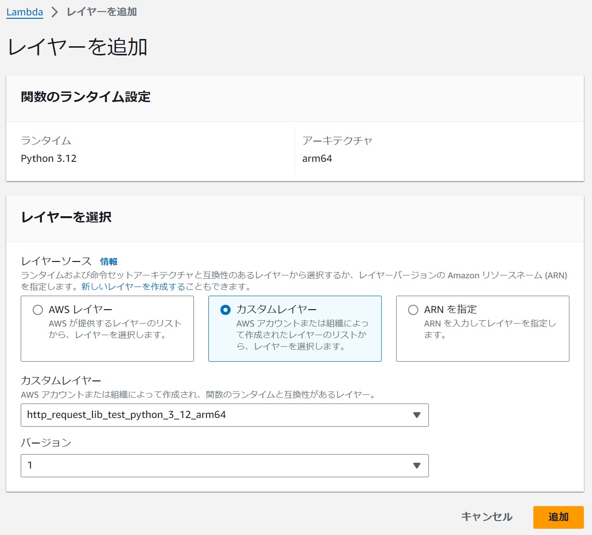Open the カスタムレイヤー dropdown

click(x=224, y=415)
